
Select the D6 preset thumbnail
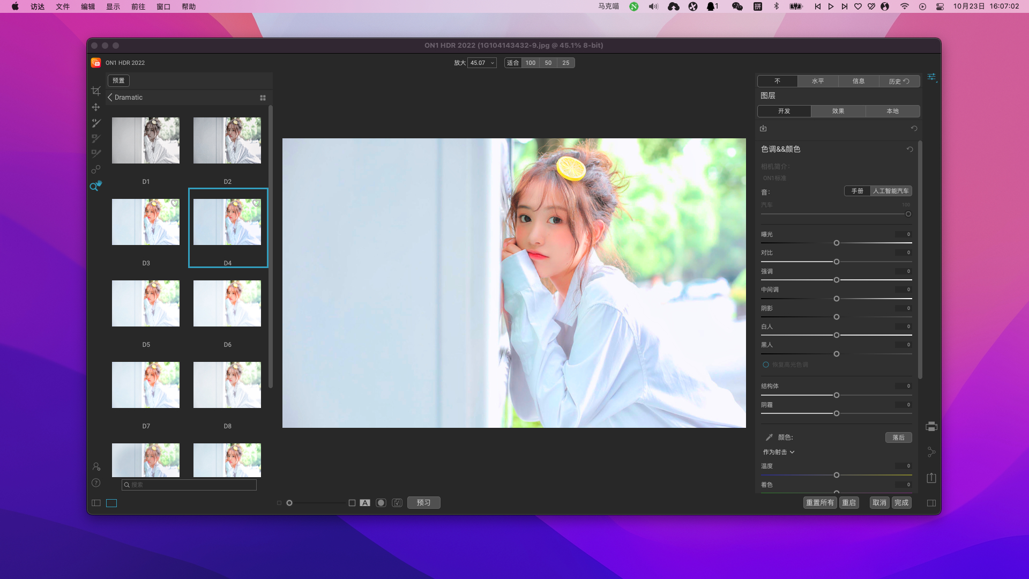[x=227, y=303]
